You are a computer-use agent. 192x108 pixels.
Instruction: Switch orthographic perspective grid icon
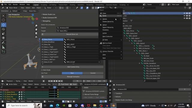[36, 37]
